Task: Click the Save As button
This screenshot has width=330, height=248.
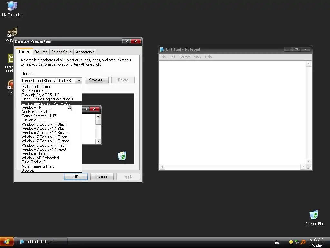Action: coord(97,80)
